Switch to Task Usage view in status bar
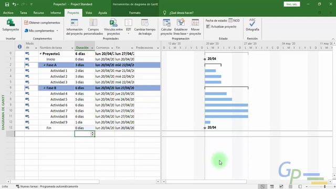This screenshot has width=336, height=189. pos(272,187)
